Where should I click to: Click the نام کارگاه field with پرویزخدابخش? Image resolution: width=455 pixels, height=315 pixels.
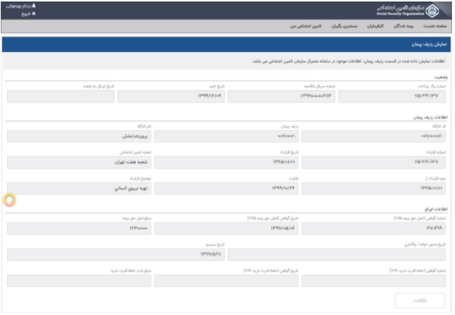(x=79, y=136)
